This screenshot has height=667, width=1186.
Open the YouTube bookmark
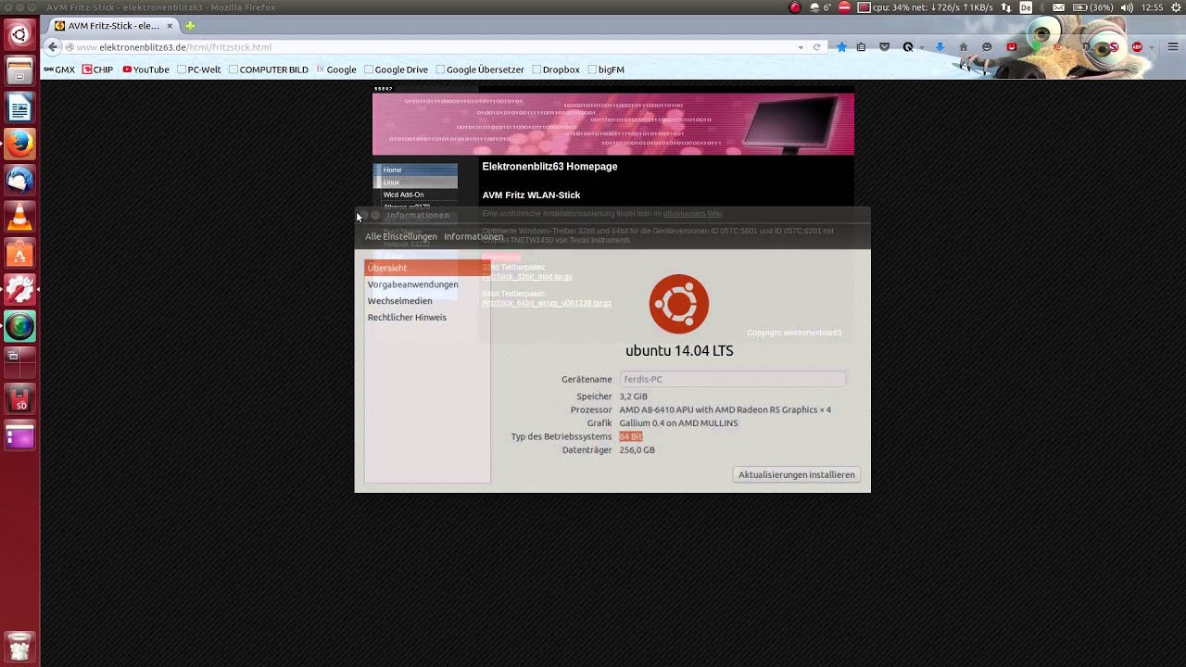point(145,69)
